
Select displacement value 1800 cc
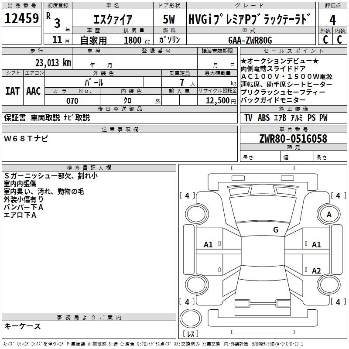pyautogui.click(x=137, y=40)
